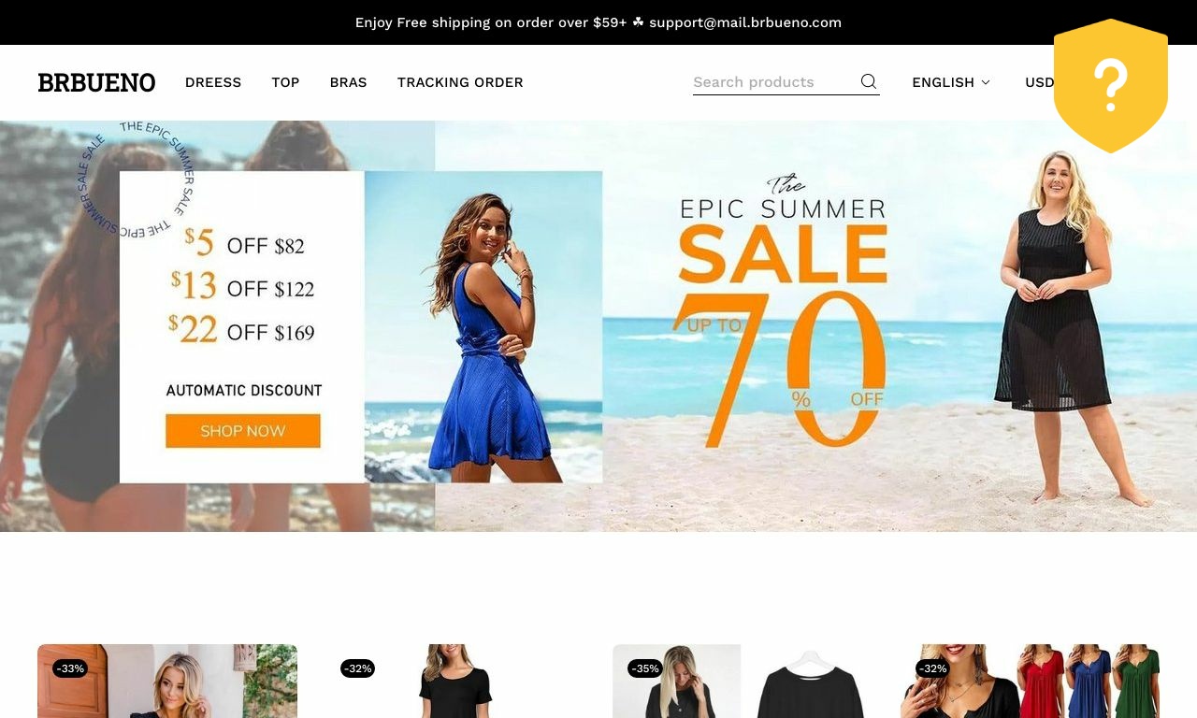Click the orange SHOP NOW button

click(243, 431)
